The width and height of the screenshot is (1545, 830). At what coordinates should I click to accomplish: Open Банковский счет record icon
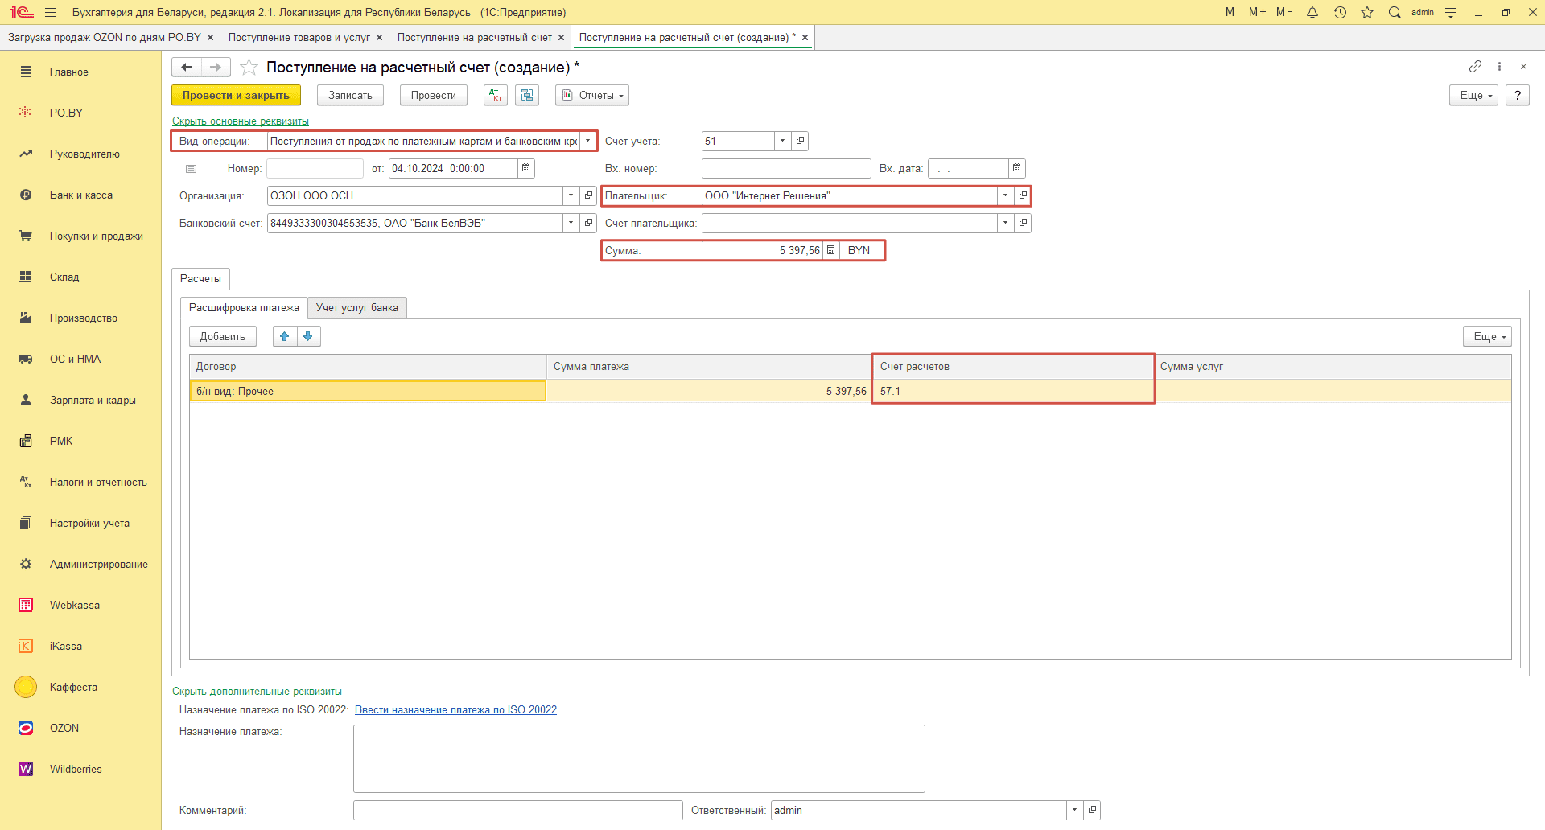coord(588,223)
